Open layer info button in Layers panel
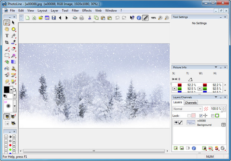This screenshot has height=161, width=231. click(x=194, y=148)
